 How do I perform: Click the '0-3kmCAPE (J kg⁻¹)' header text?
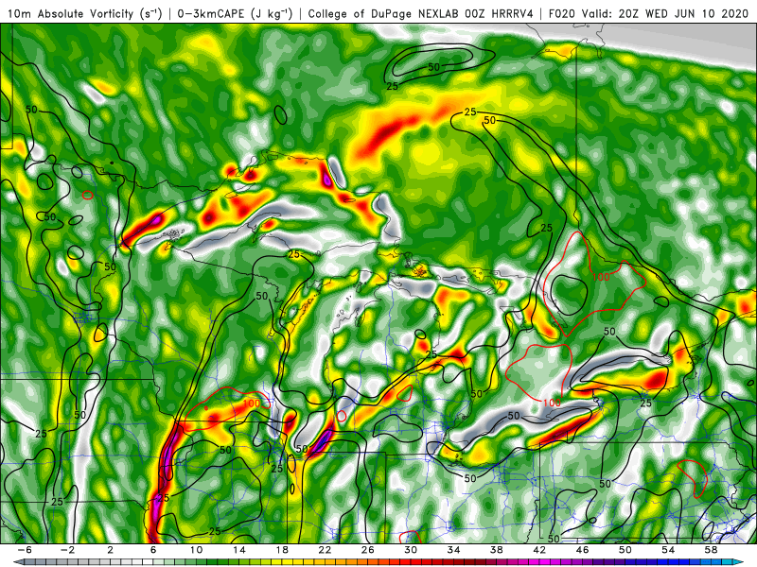[x=235, y=13]
